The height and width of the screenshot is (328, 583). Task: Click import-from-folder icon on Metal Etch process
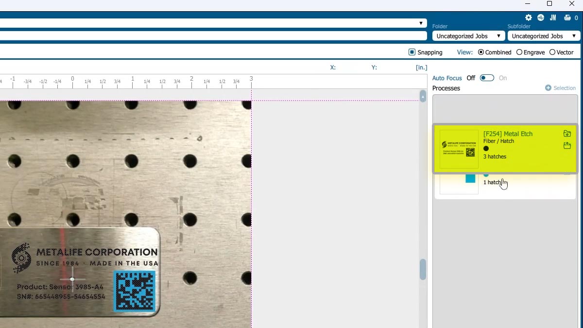click(x=567, y=134)
